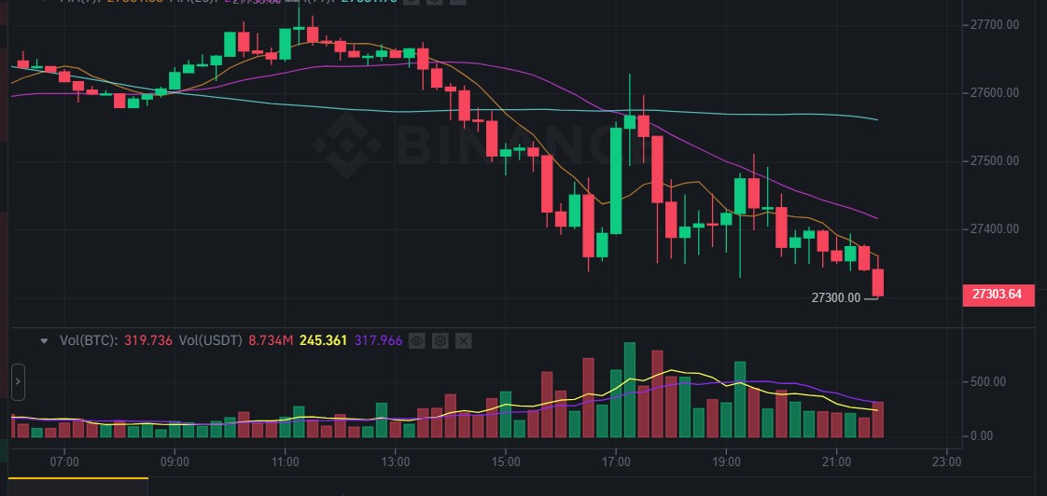1047x496 pixels.
Task: Select the 07:00 time axis label
Action: [64, 461]
